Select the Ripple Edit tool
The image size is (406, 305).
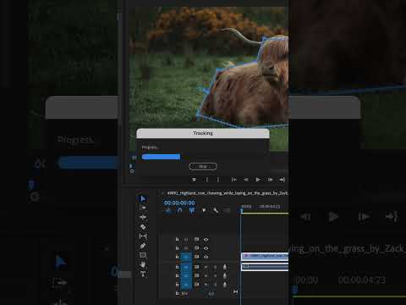[x=143, y=217]
